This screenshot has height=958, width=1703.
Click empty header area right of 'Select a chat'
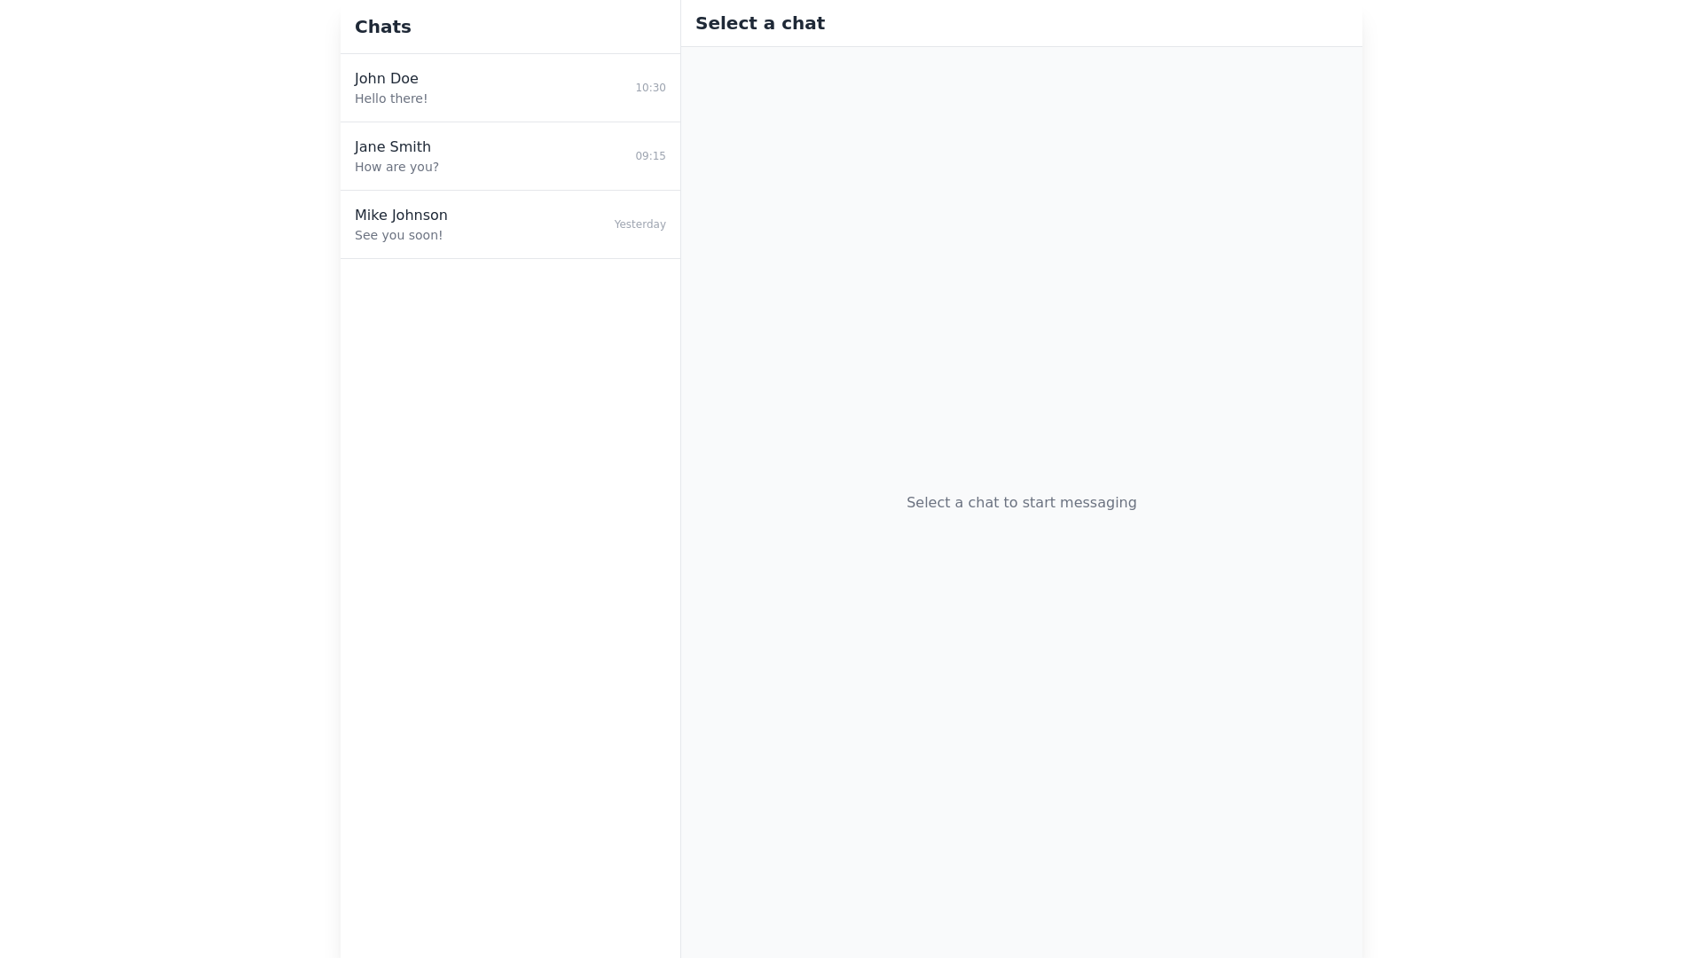pos(1109,23)
